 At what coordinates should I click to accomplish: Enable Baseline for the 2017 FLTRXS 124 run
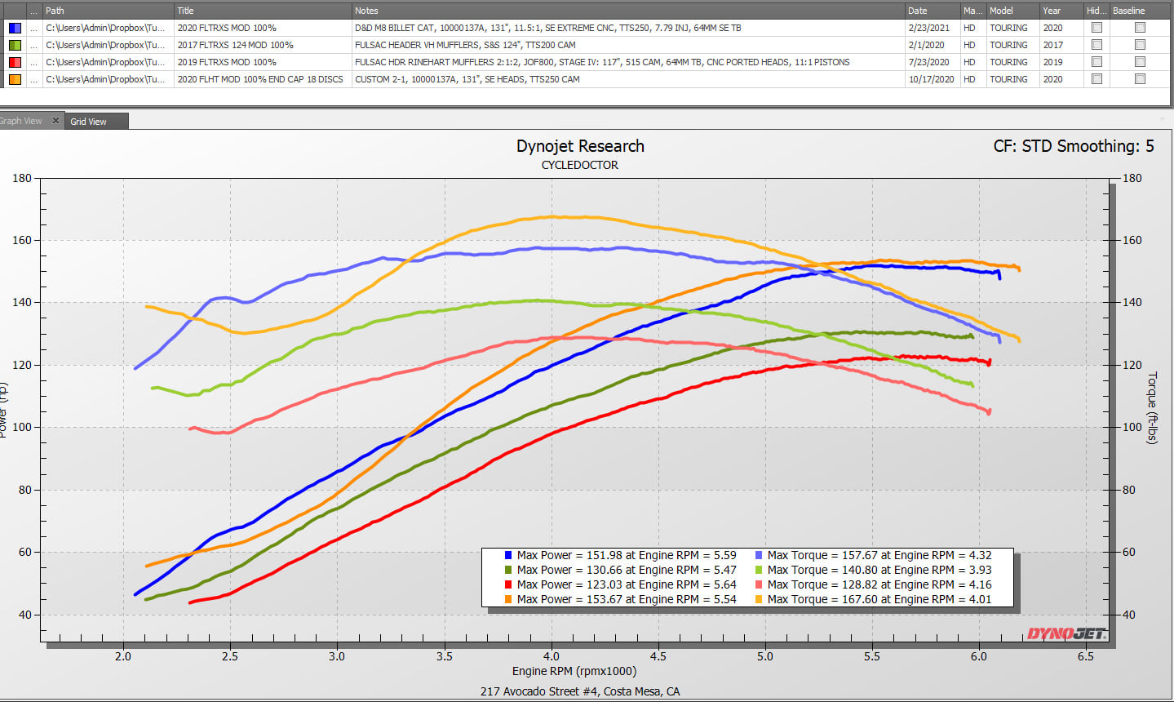click(x=1140, y=45)
